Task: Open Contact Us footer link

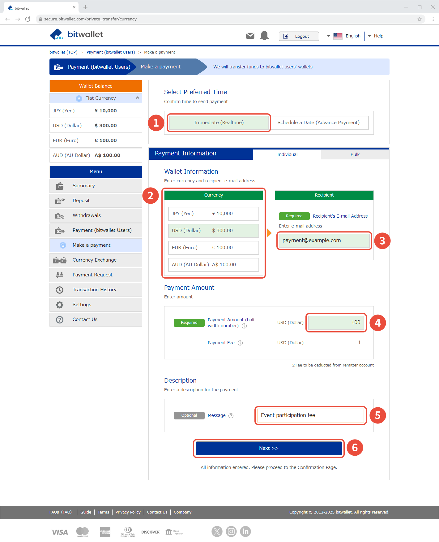Action: coord(157,512)
